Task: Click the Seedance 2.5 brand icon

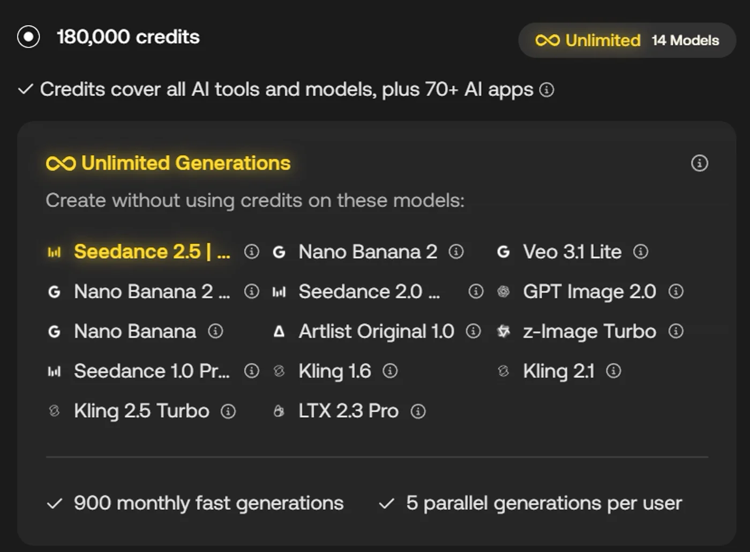Action: click(x=54, y=252)
